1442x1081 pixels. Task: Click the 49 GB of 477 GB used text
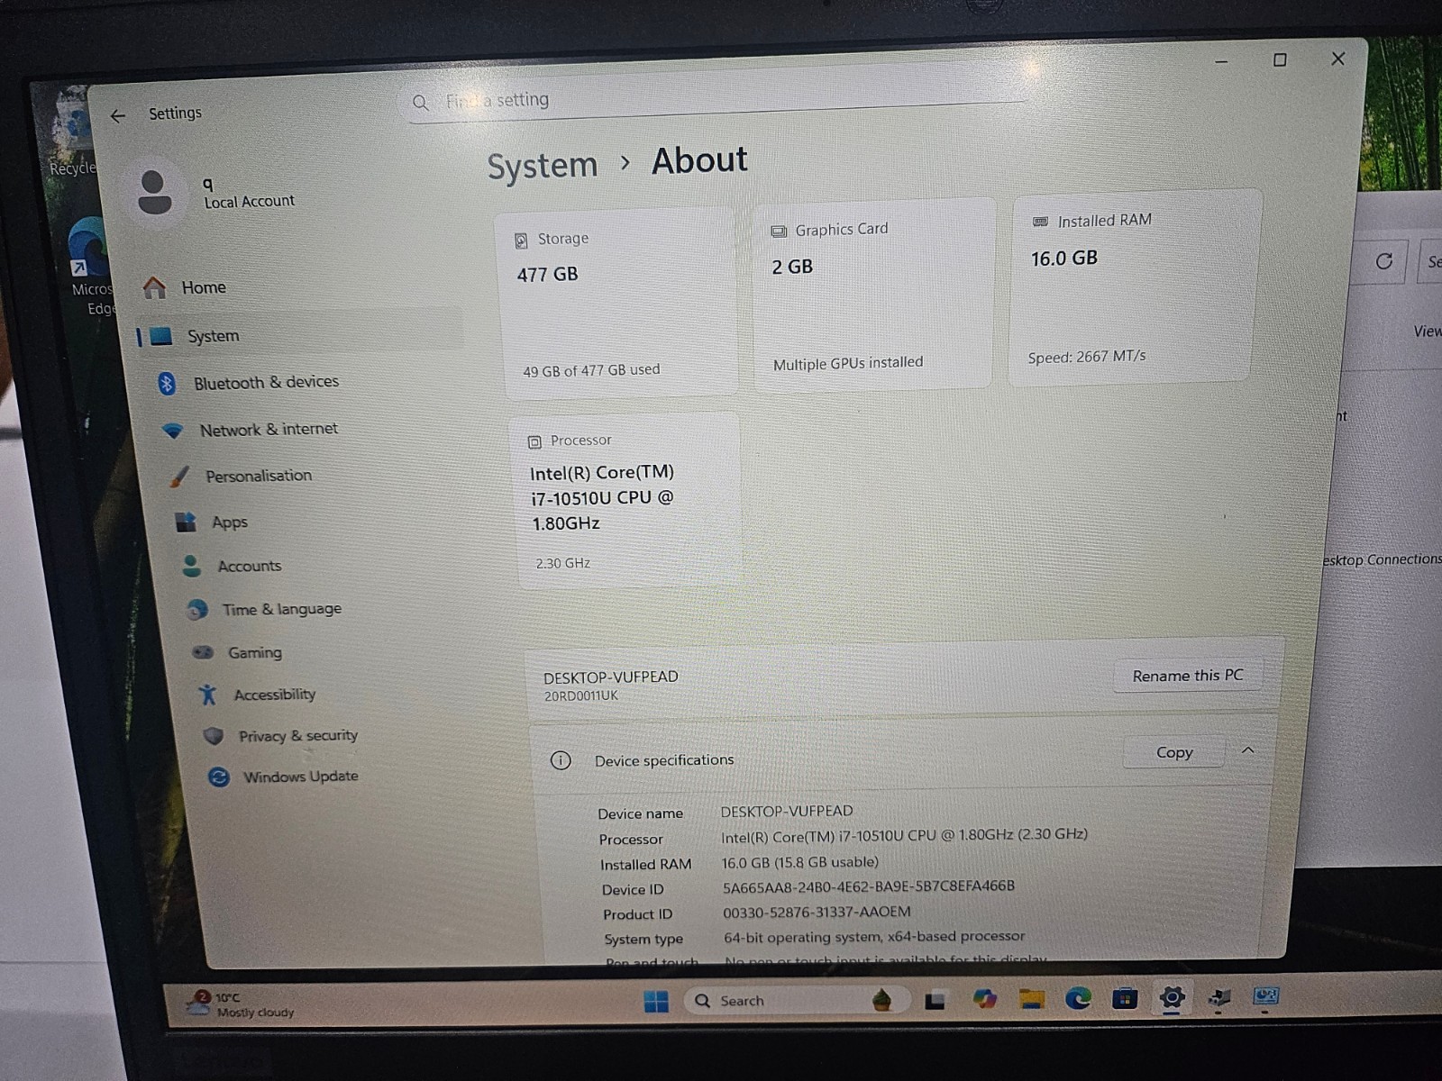[591, 370]
